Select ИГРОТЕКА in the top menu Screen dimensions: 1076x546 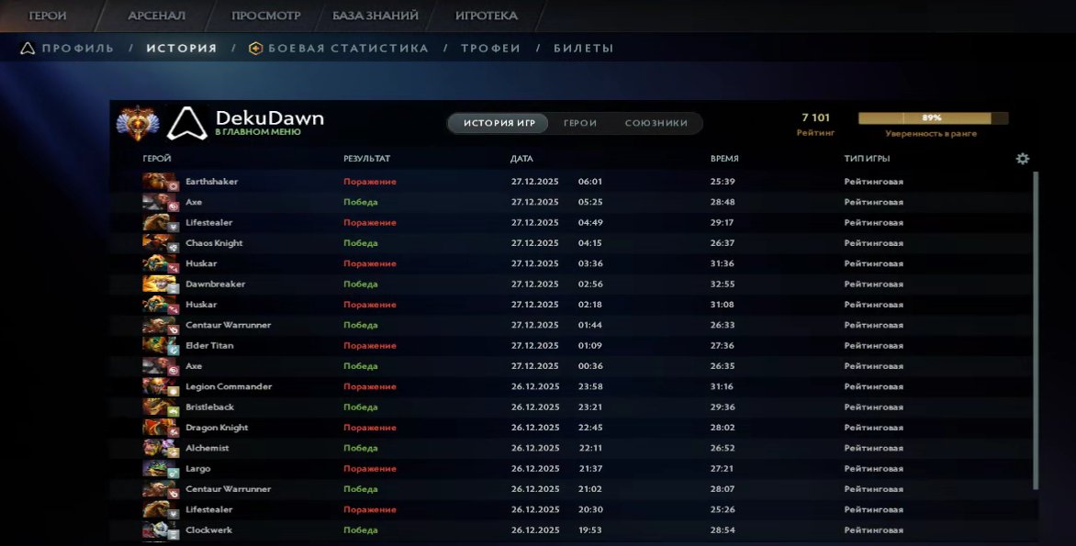coord(485,15)
